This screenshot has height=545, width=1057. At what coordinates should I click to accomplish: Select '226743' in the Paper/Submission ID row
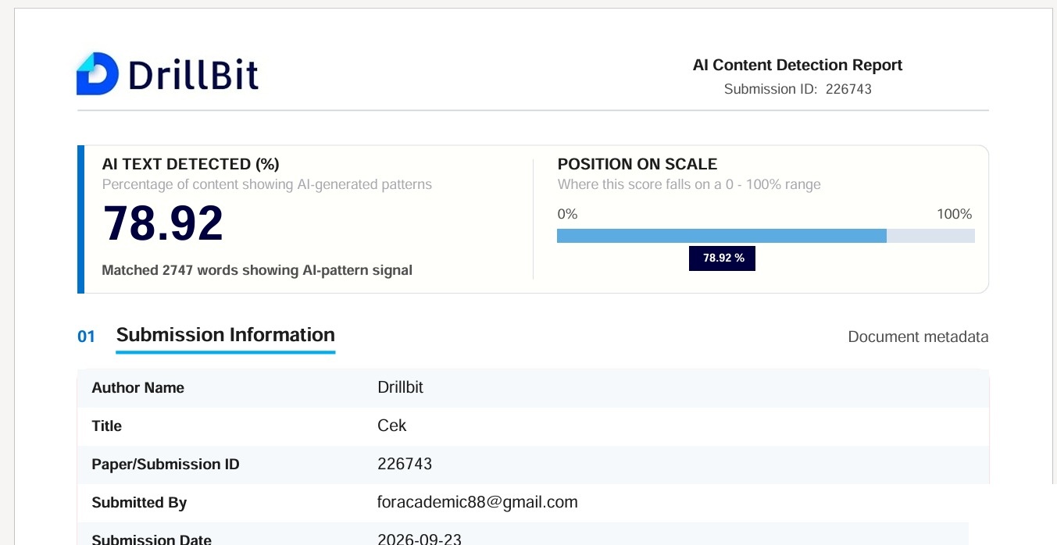pyautogui.click(x=405, y=464)
